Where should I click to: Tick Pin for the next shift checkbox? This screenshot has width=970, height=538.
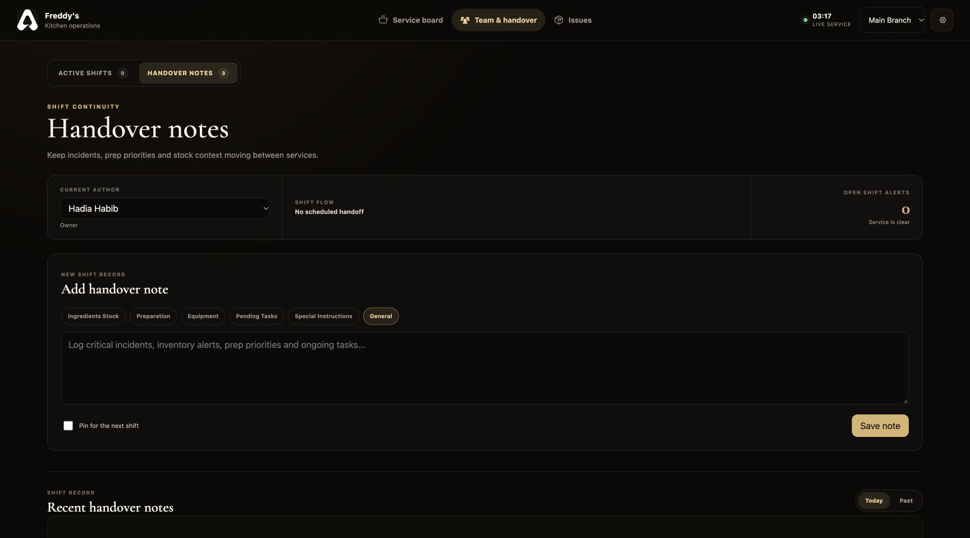[x=68, y=426]
